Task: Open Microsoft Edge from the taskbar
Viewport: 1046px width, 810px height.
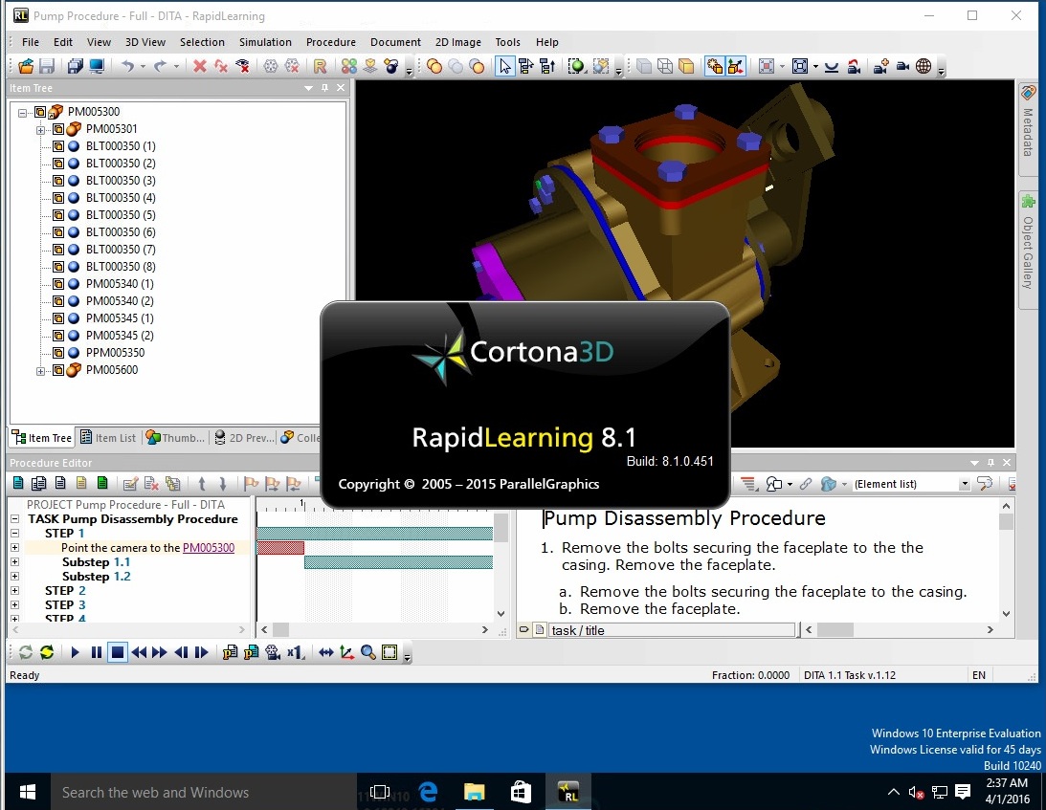Action: point(428,792)
